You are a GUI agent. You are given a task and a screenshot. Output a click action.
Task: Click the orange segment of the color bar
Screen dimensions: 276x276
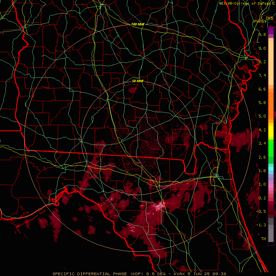coord(271,105)
